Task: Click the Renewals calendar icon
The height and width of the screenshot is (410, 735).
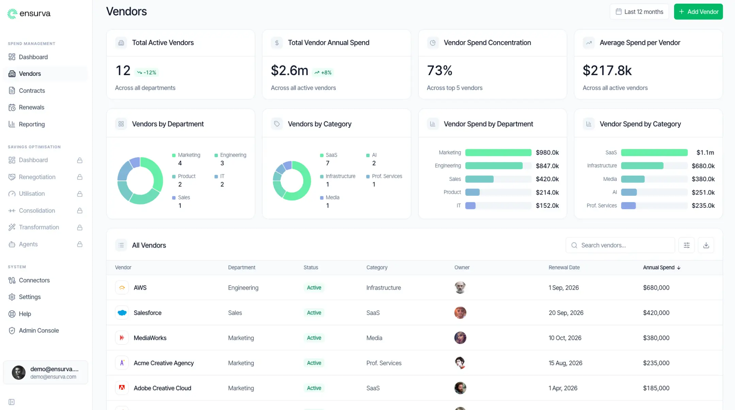Action: click(12, 107)
